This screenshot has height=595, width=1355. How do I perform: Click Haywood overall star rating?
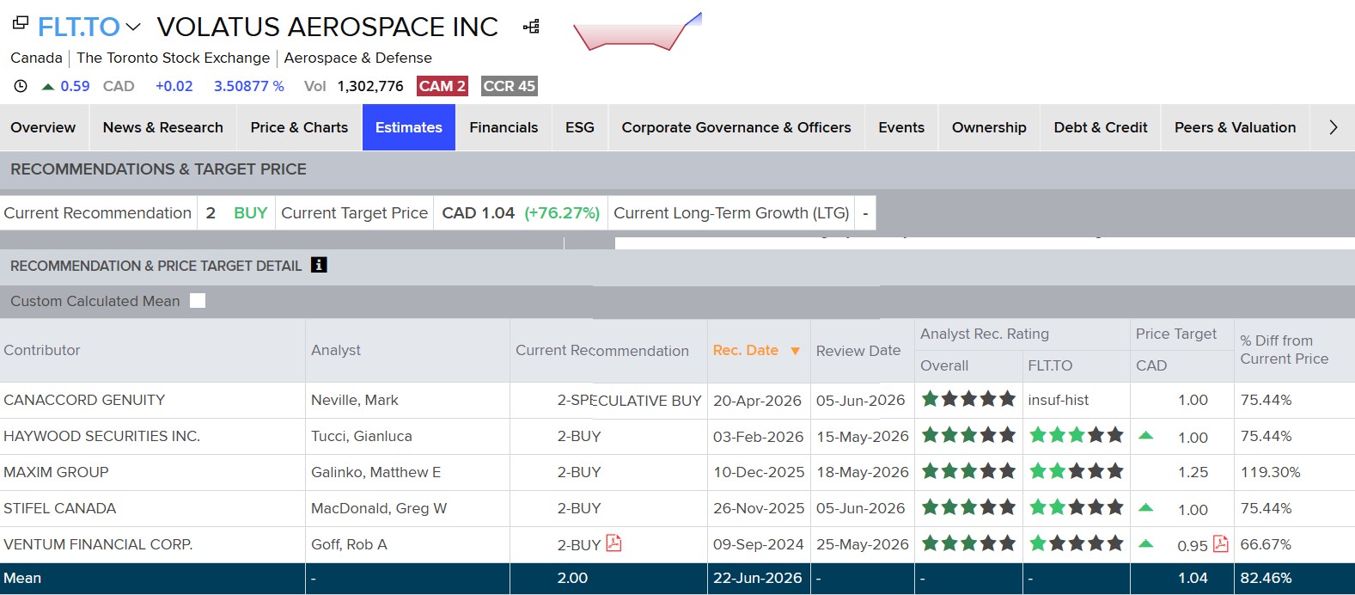pyautogui.click(x=968, y=435)
